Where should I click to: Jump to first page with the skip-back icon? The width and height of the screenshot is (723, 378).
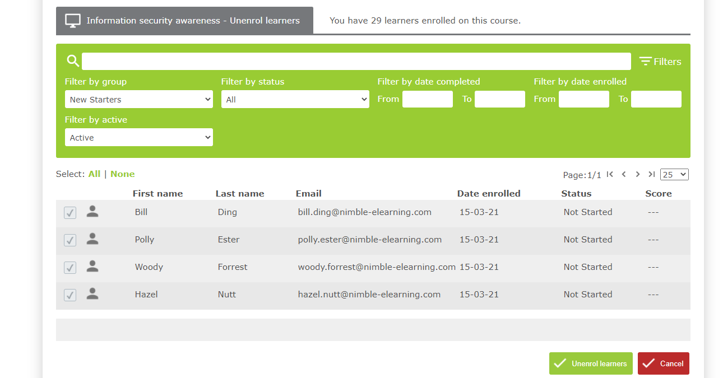[610, 174]
